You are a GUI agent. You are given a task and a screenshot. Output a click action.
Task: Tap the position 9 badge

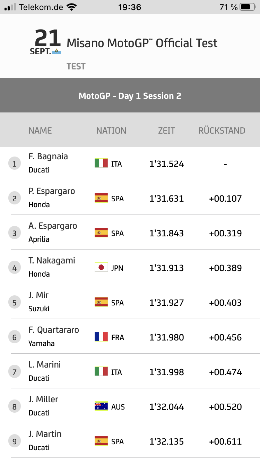point(14,441)
